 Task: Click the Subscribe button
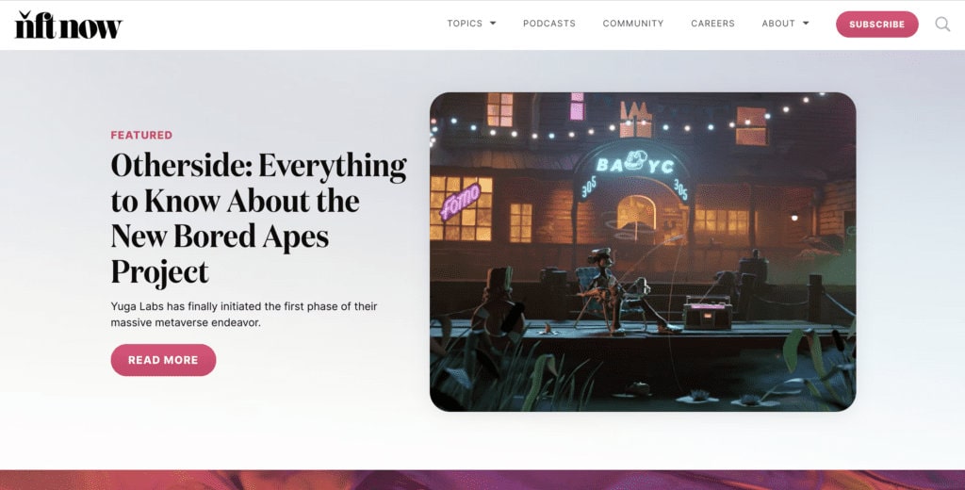click(x=876, y=24)
